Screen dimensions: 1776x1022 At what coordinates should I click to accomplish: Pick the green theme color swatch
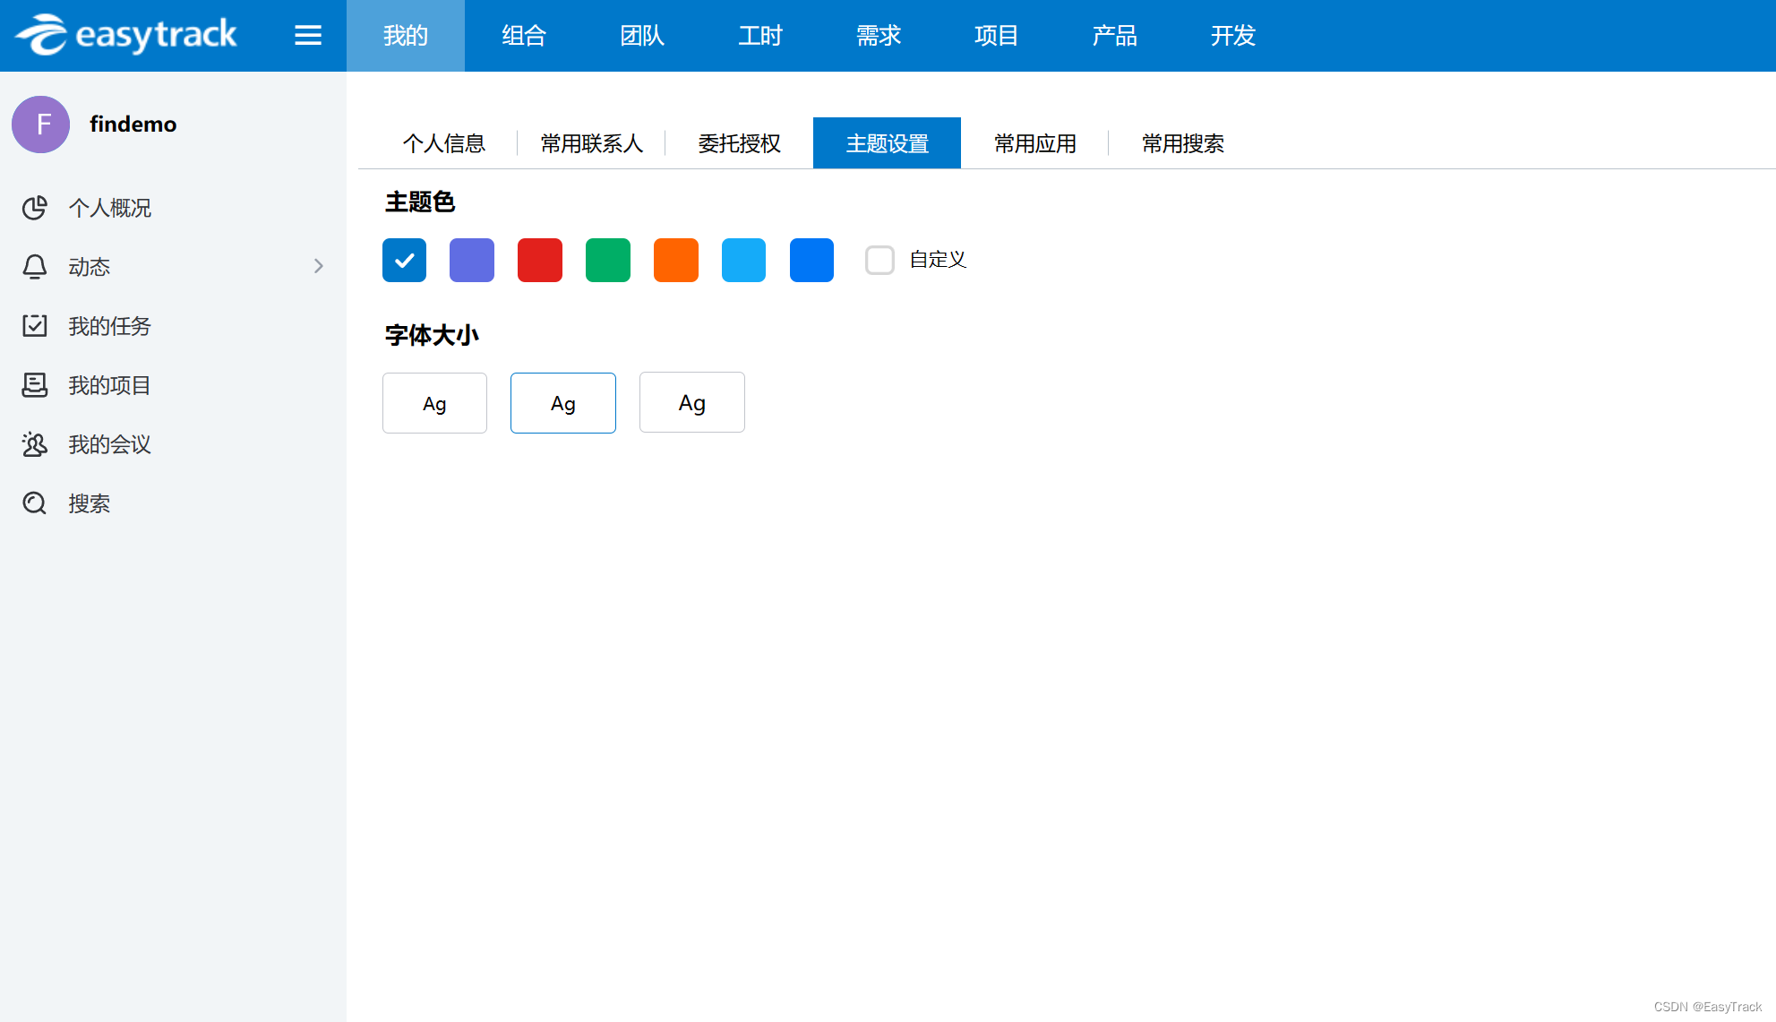coord(608,260)
